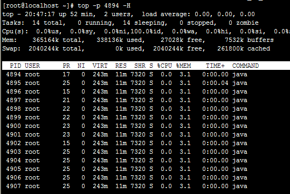
Task: Click the '3.1' %MEM value in row 4902
Action: point(185,143)
